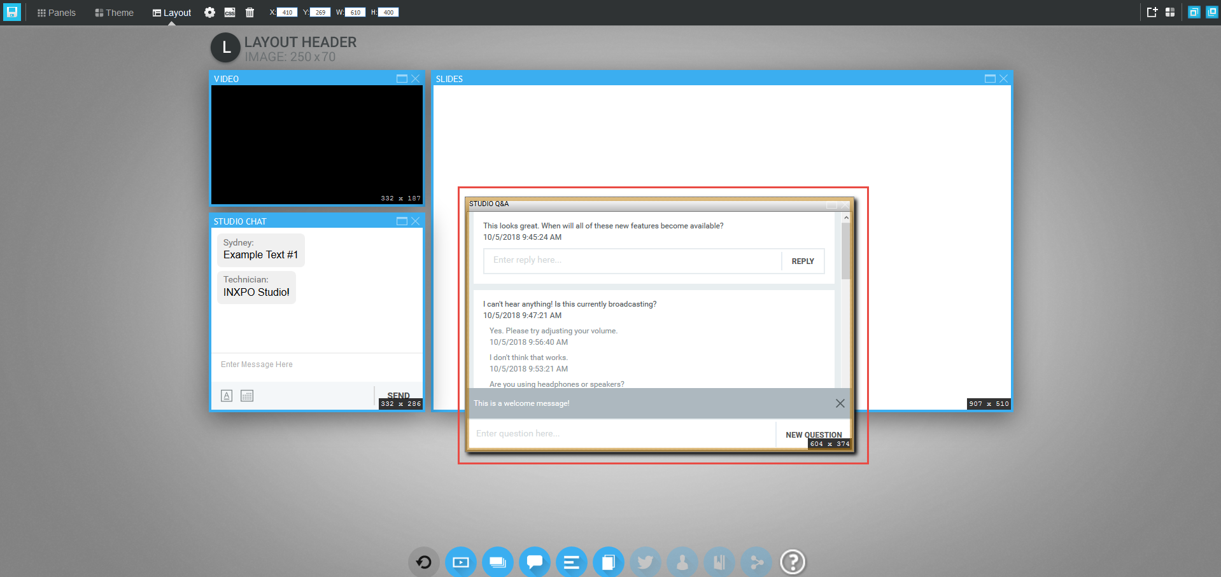The width and height of the screenshot is (1221, 577).
Task: Toggle the documents copy dock icon
Action: (x=609, y=562)
